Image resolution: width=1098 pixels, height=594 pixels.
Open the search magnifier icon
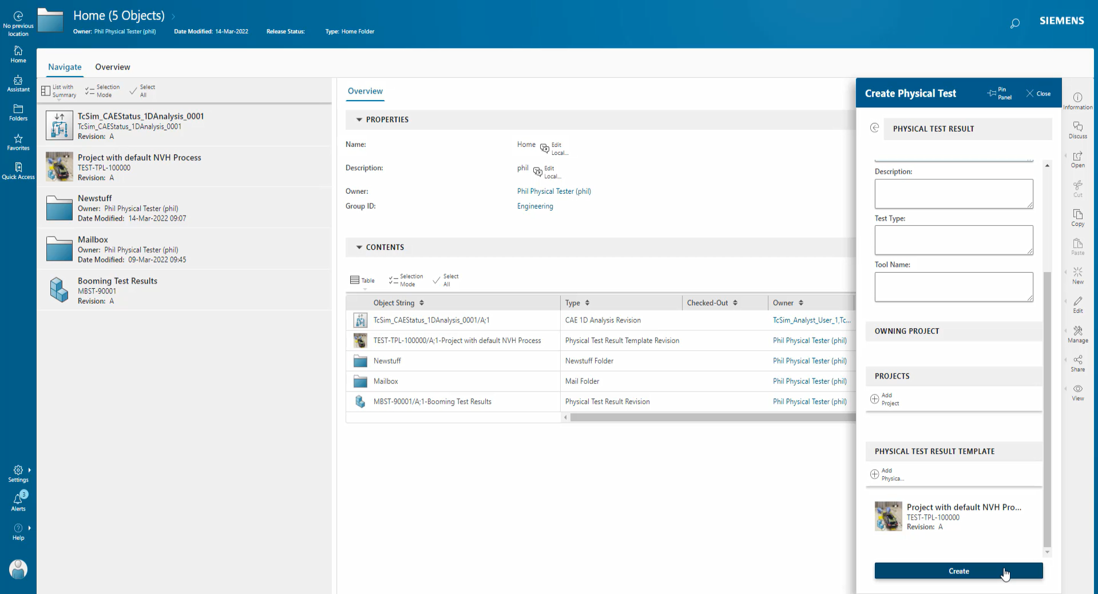[1016, 23]
